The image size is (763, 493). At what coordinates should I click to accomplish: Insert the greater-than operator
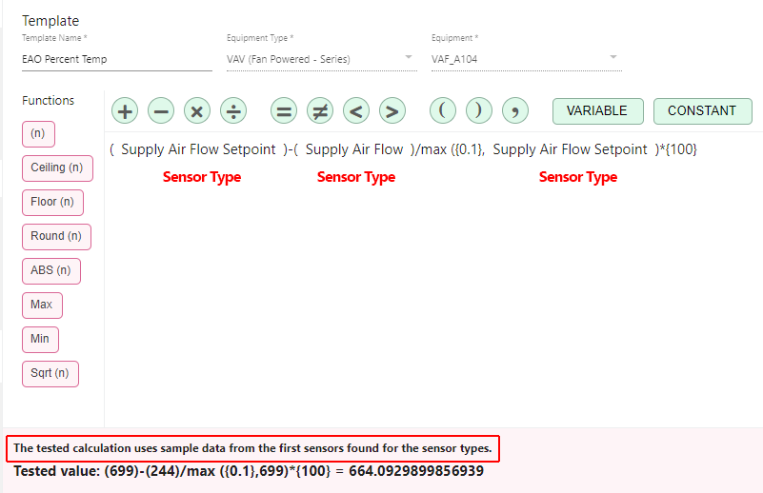(392, 111)
